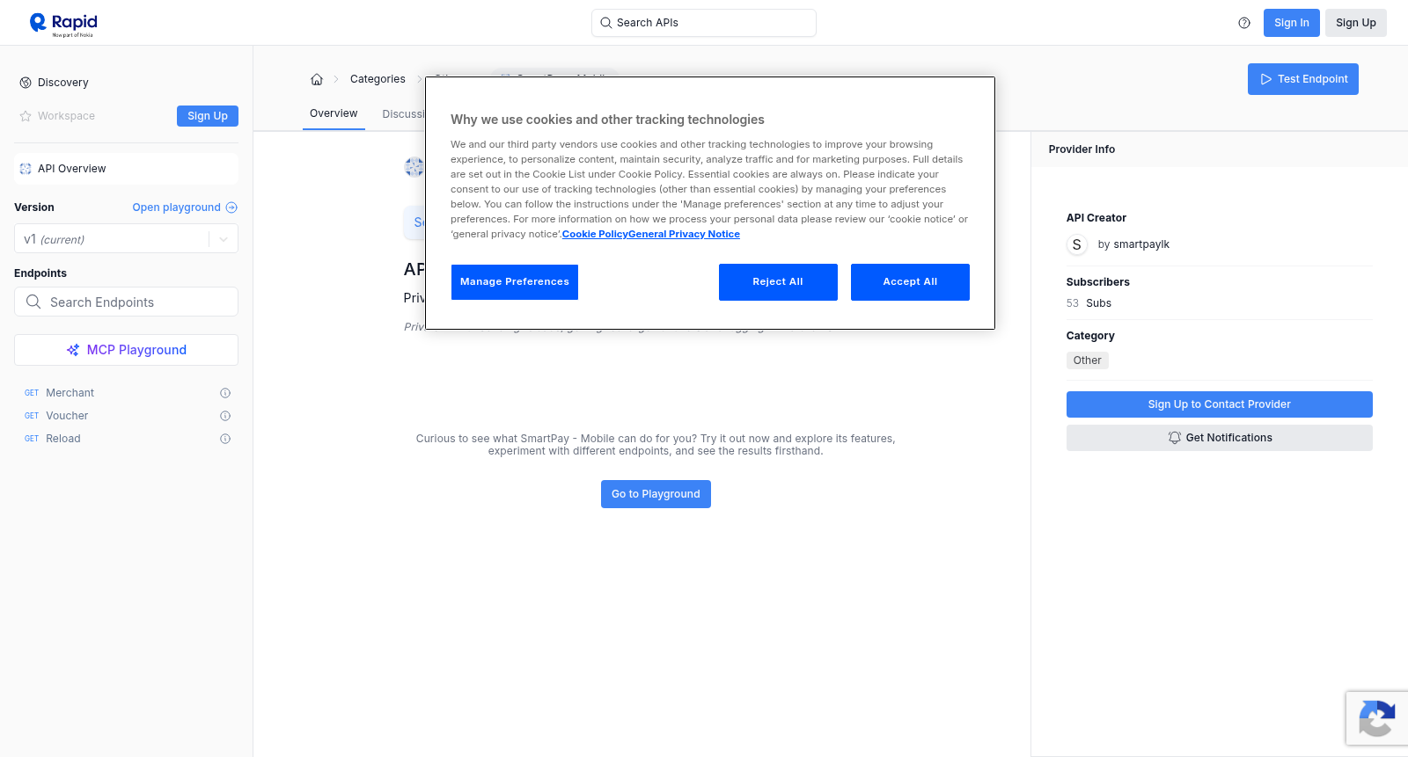Select the Overview tab
This screenshot has height=757, width=1408.
[x=334, y=113]
